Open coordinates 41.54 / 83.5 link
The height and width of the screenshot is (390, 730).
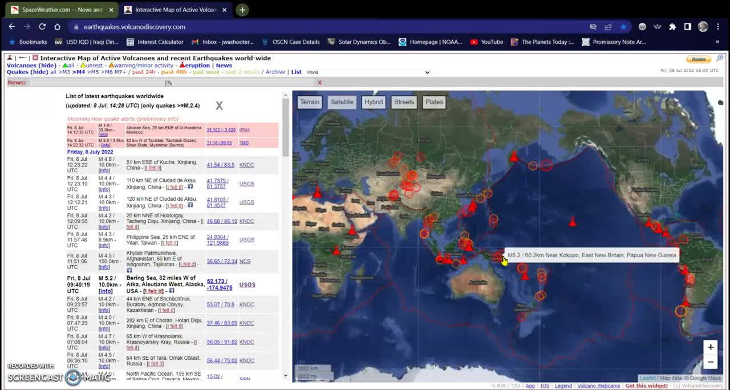pyautogui.click(x=220, y=165)
